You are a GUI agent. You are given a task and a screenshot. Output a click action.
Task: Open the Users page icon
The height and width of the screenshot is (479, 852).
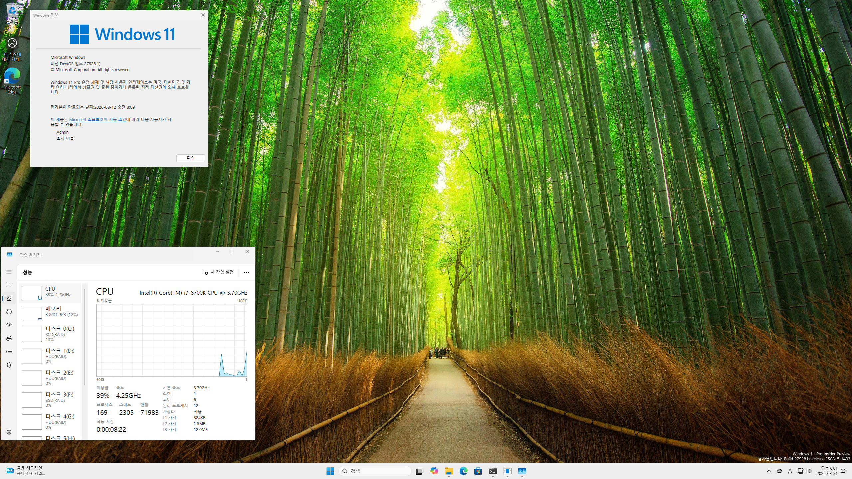[x=9, y=338]
